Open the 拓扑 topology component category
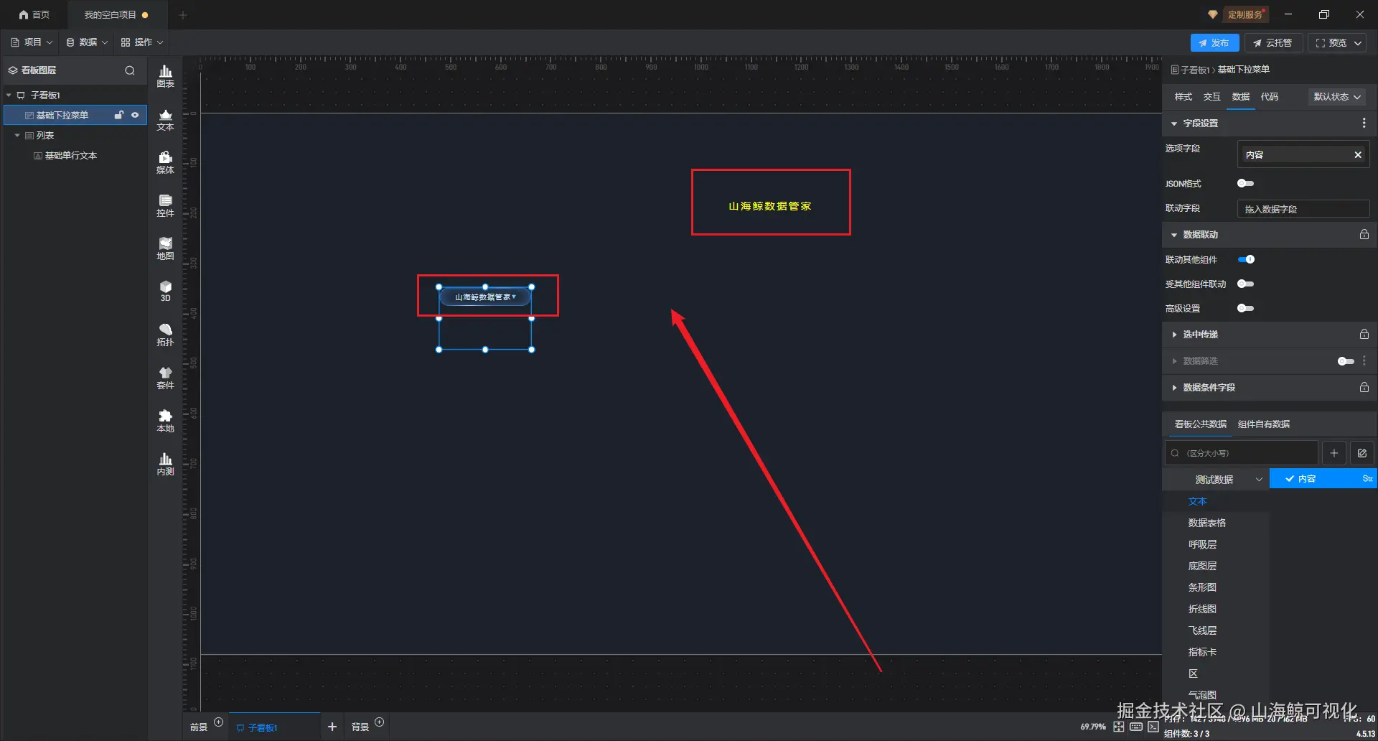Viewport: 1378px width, 741px height. 165,335
